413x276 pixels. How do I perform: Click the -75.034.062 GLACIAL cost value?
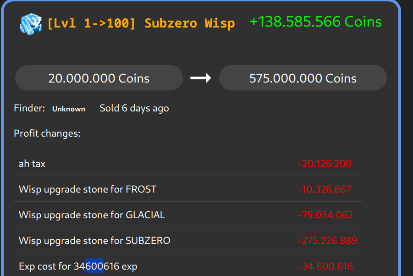tap(325, 215)
